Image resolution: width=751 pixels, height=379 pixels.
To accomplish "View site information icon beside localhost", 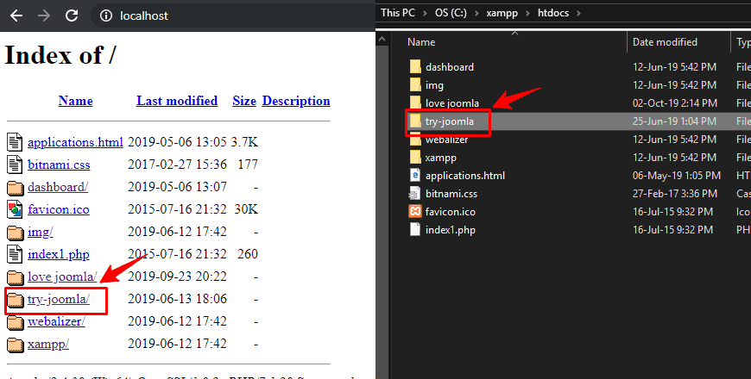I will tap(106, 16).
